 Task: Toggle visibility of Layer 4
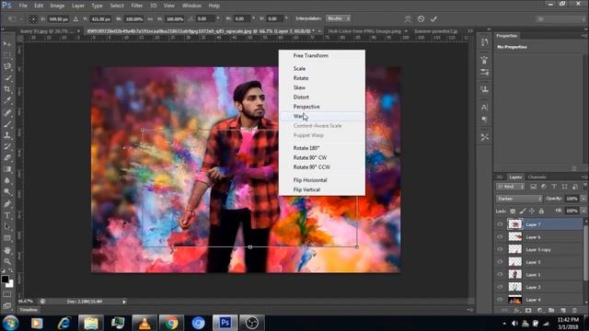pos(500,300)
